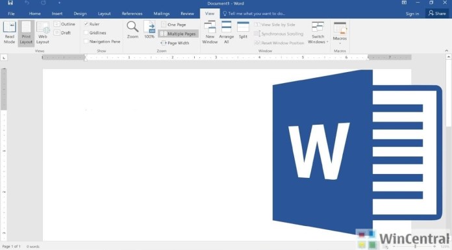The height and width of the screenshot is (250, 452).
Task: Open the Home tab
Action: (34, 14)
